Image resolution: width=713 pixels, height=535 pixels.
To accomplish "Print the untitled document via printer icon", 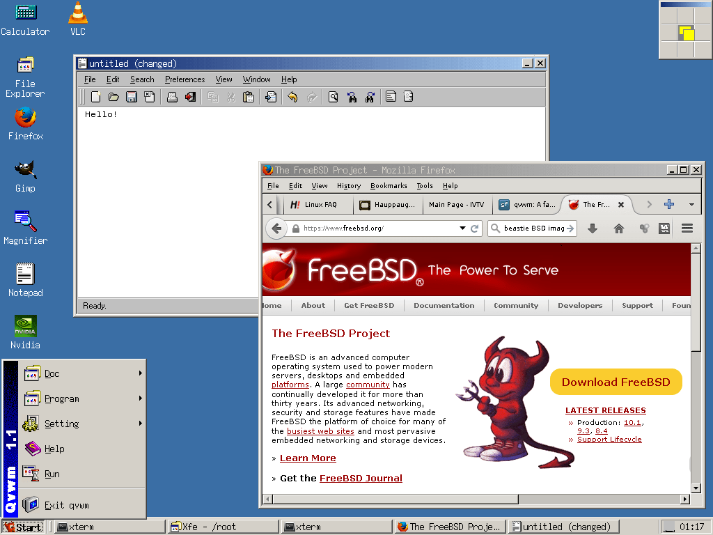I will click(172, 97).
